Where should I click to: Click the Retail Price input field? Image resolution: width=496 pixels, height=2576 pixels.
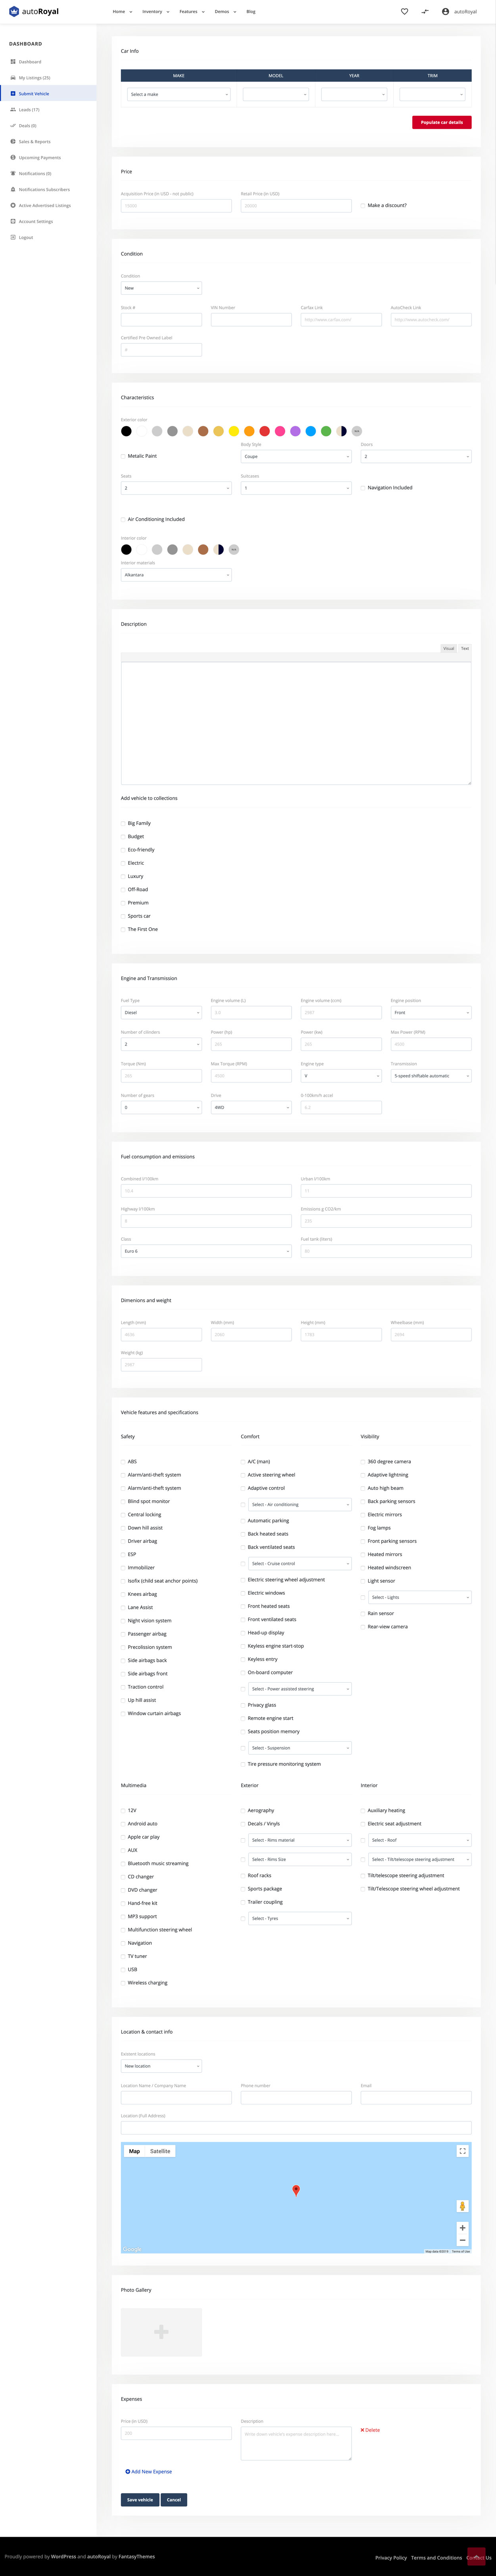[296, 206]
